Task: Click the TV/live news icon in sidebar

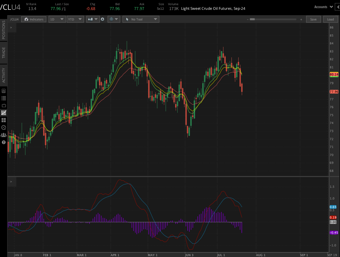Action: tap(4, 106)
